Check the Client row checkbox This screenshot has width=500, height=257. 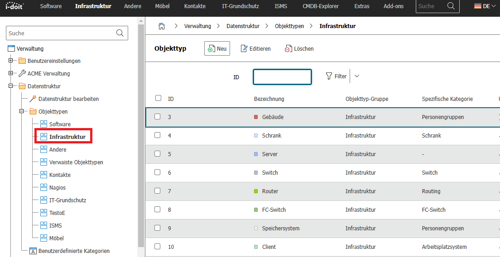[x=158, y=246]
